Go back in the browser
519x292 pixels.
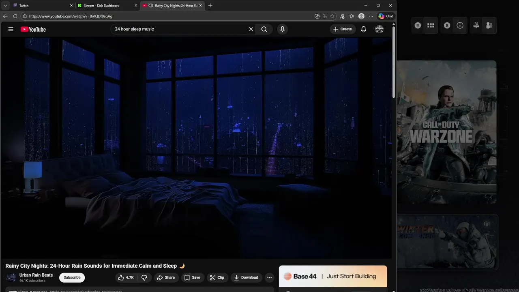(x=5, y=16)
